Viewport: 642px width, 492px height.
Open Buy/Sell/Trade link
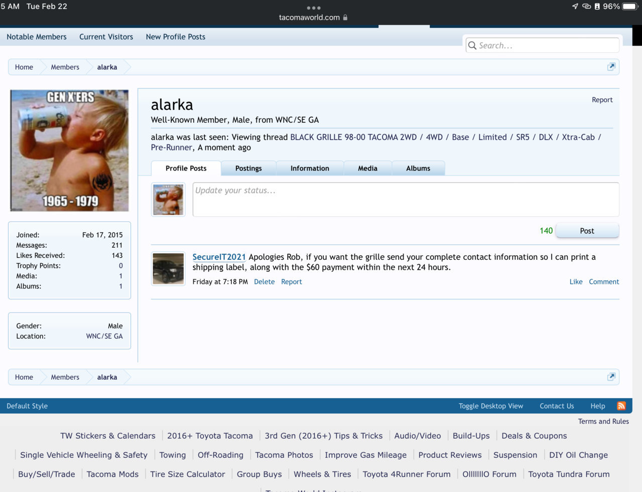[x=47, y=474]
